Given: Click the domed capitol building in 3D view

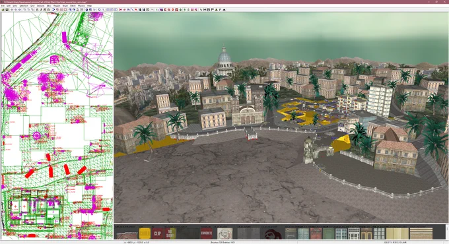Looking at the screenshot, I should click(x=224, y=61).
